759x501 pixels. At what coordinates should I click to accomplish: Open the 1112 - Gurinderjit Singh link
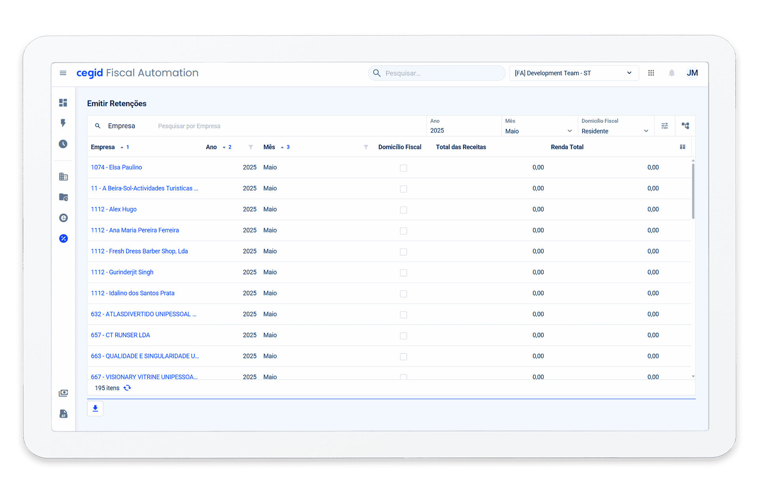tap(122, 272)
